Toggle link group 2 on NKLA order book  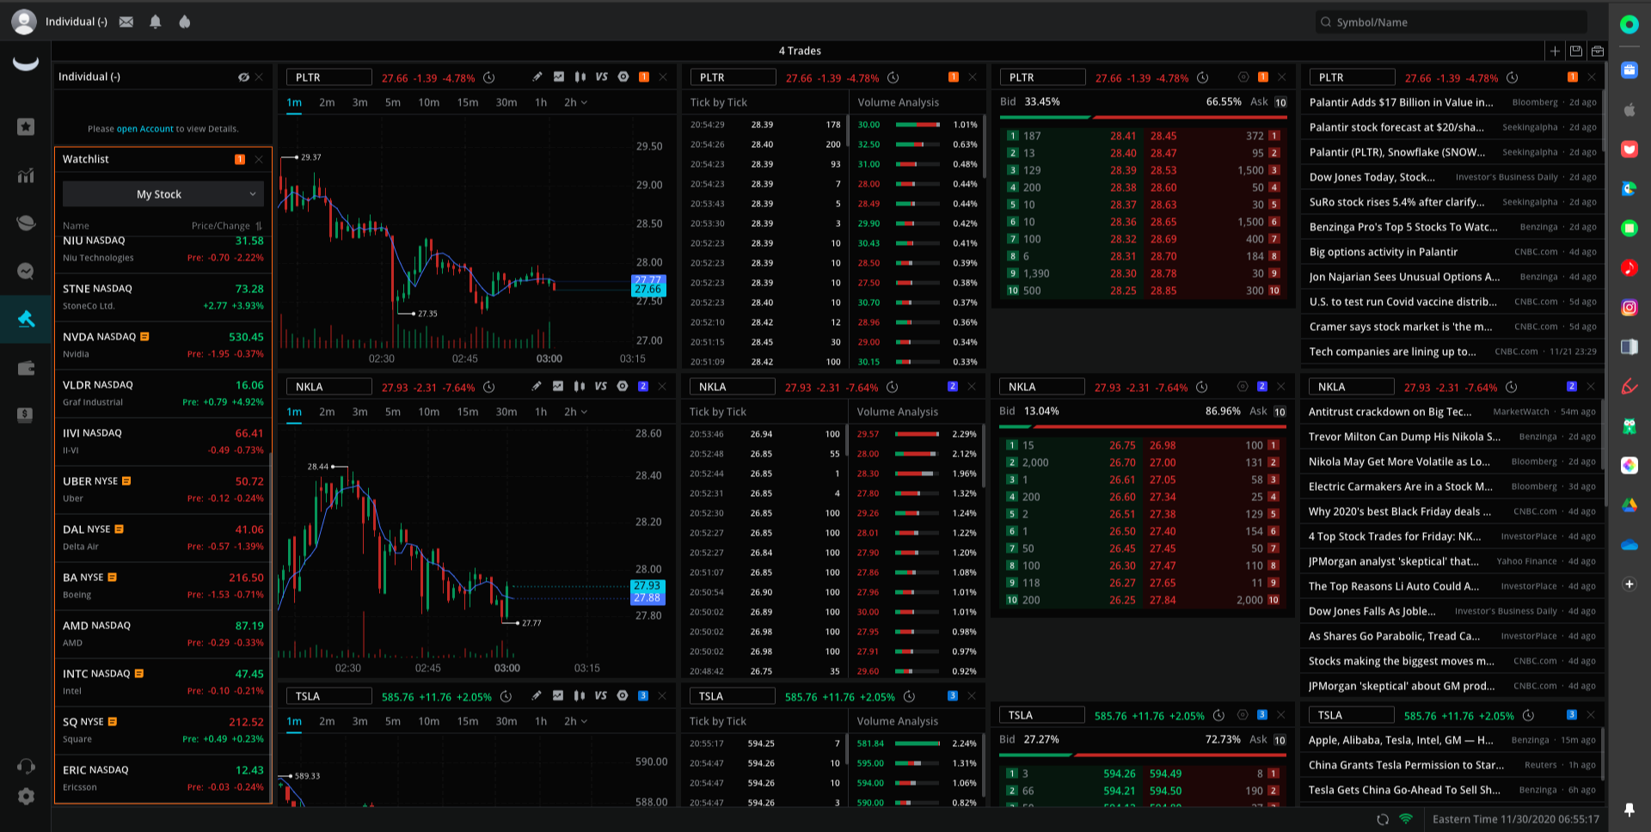tap(1262, 386)
